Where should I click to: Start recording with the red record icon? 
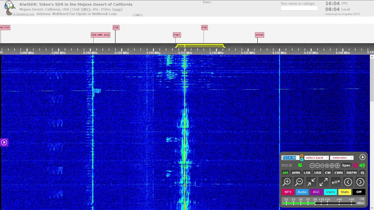(x=355, y=165)
